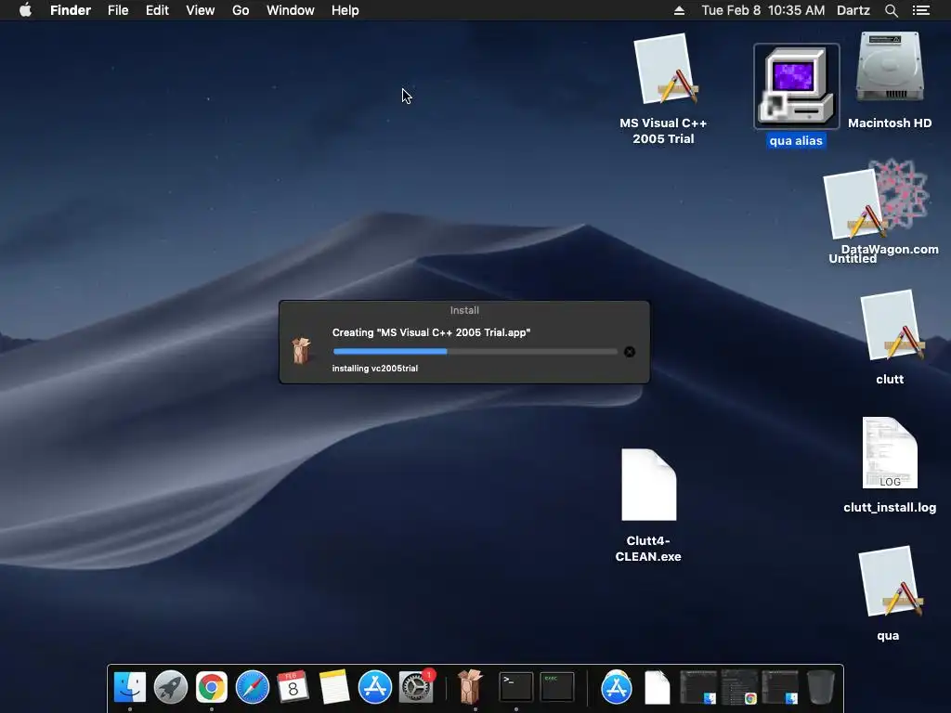
Task: Open the Go menu
Action: (x=241, y=10)
